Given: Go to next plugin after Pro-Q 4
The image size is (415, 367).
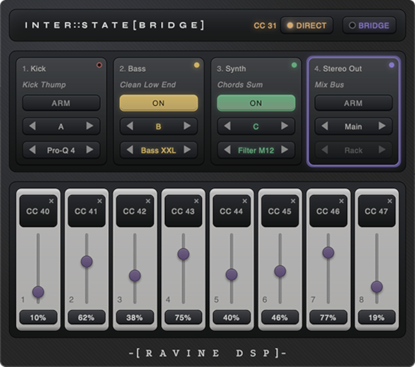Looking at the screenshot, I should click(x=90, y=150).
